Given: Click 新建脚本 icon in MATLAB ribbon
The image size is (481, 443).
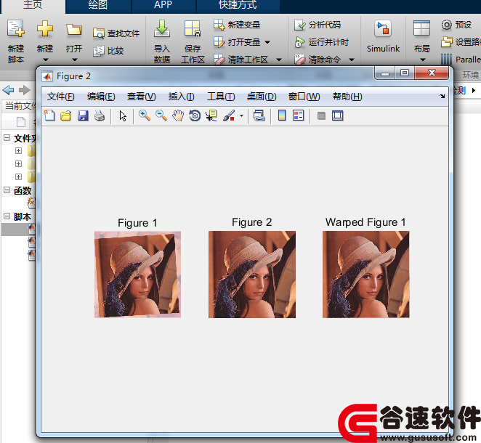Looking at the screenshot, I should point(16,41).
